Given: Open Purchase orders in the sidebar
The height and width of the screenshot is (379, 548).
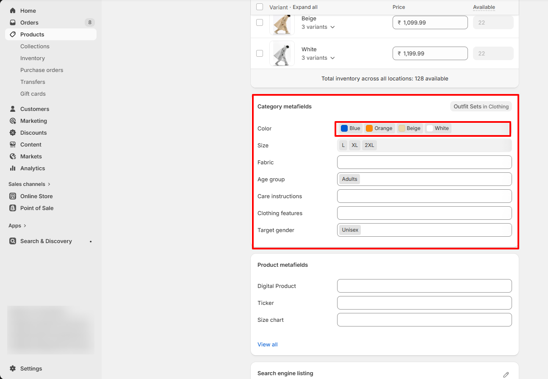Looking at the screenshot, I should point(42,70).
